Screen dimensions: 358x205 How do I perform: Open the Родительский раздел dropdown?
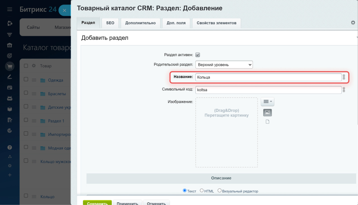tap(224, 65)
